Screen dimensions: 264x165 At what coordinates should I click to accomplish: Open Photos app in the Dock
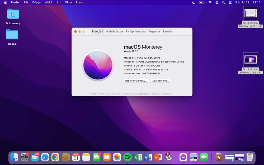click(x=117, y=157)
